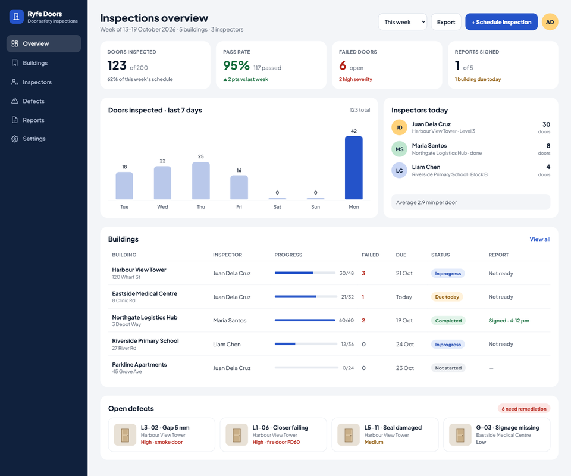Go to Overview in the sidebar
Image resolution: width=571 pixels, height=476 pixels.
coord(43,43)
